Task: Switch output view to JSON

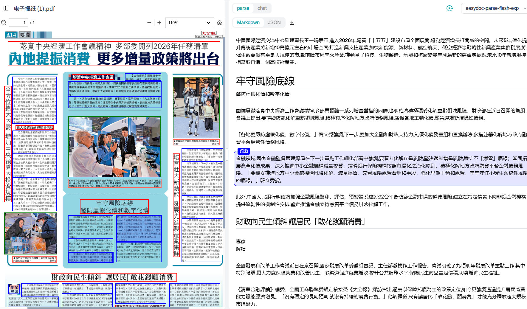Action: 274,23
